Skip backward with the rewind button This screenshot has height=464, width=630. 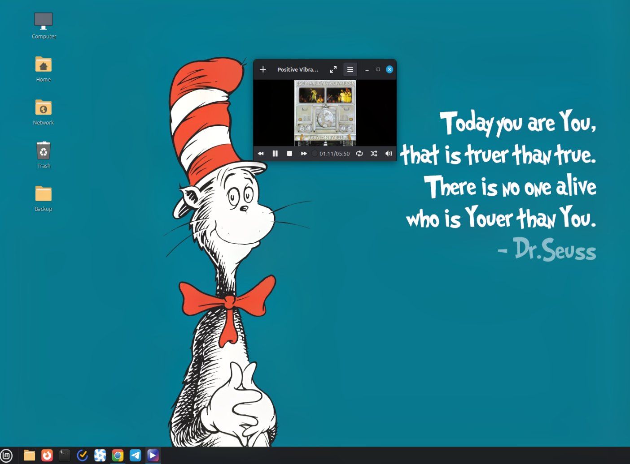[261, 154]
